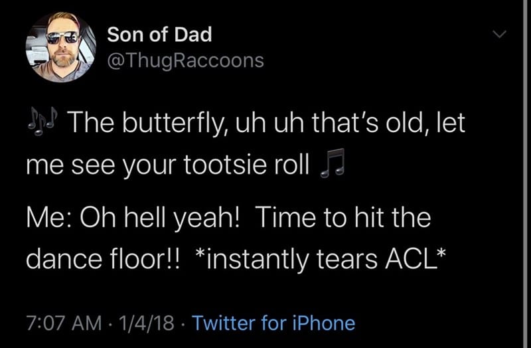Screen dimensions: 531x348
Task: Click the sunglasses in the profile photo
Action: point(62,38)
